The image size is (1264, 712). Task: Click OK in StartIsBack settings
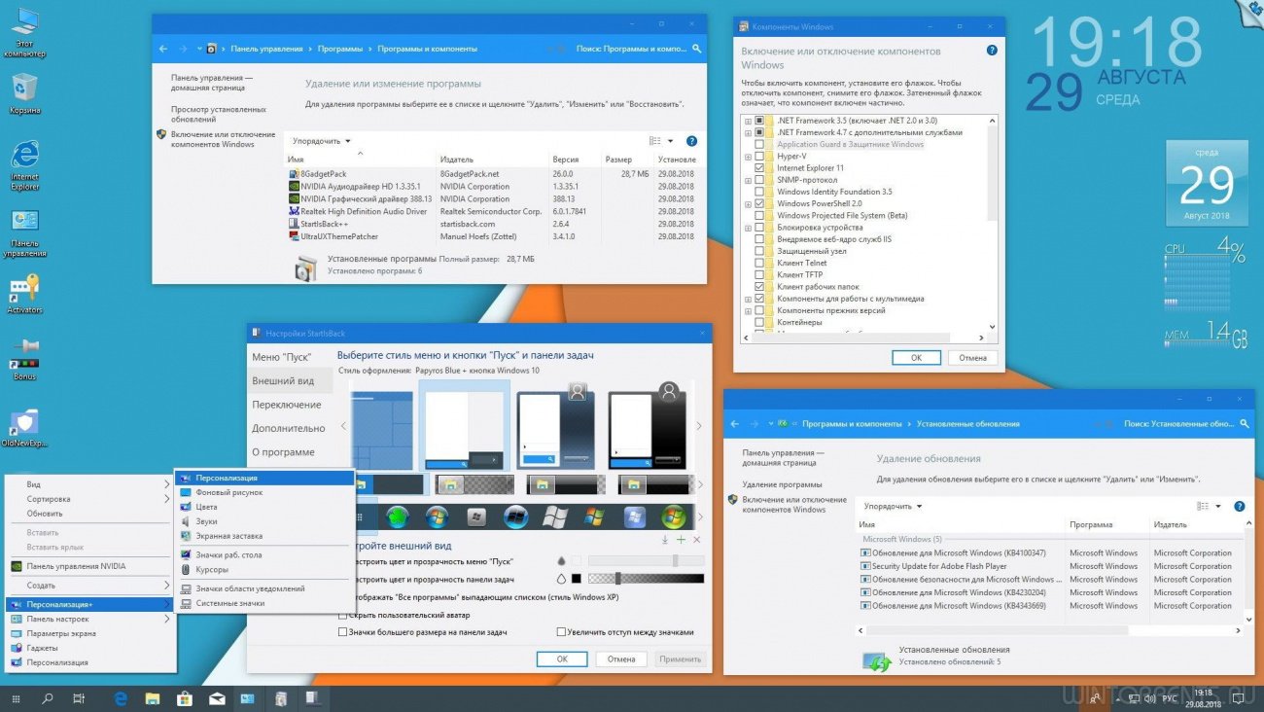click(561, 659)
